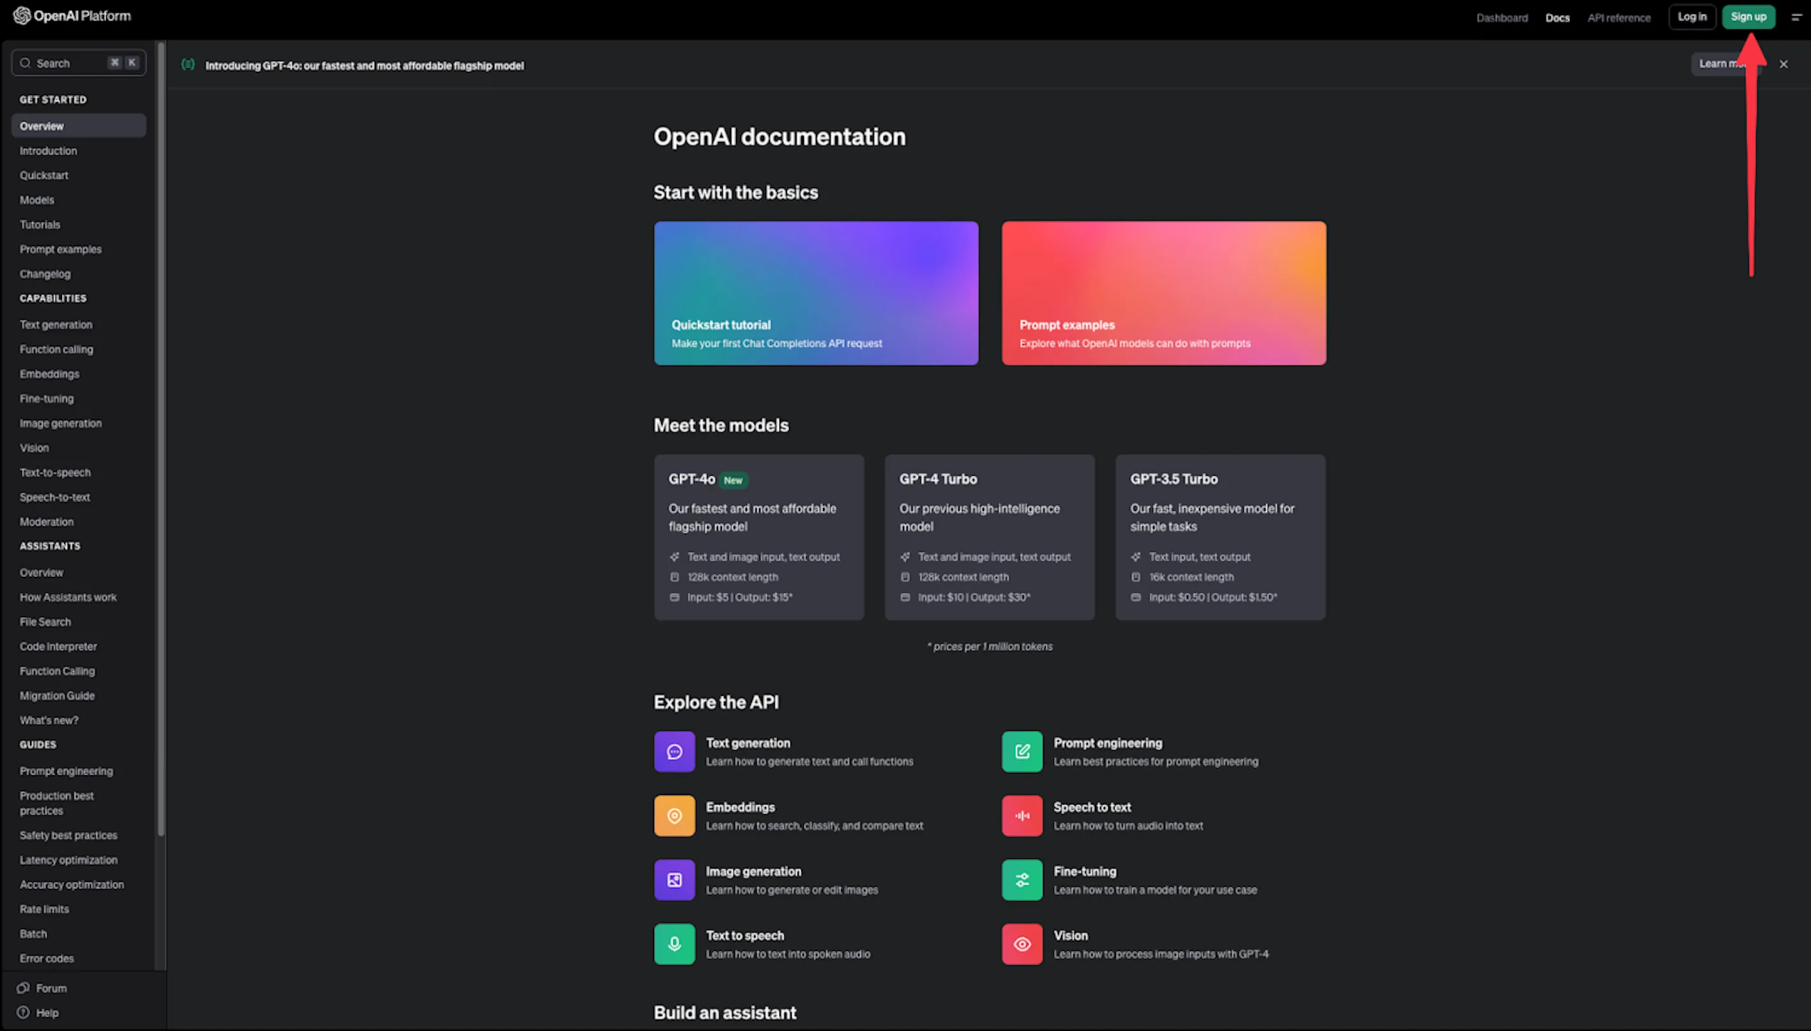
Task: Open Accuracy optimization guide
Action: click(x=72, y=885)
